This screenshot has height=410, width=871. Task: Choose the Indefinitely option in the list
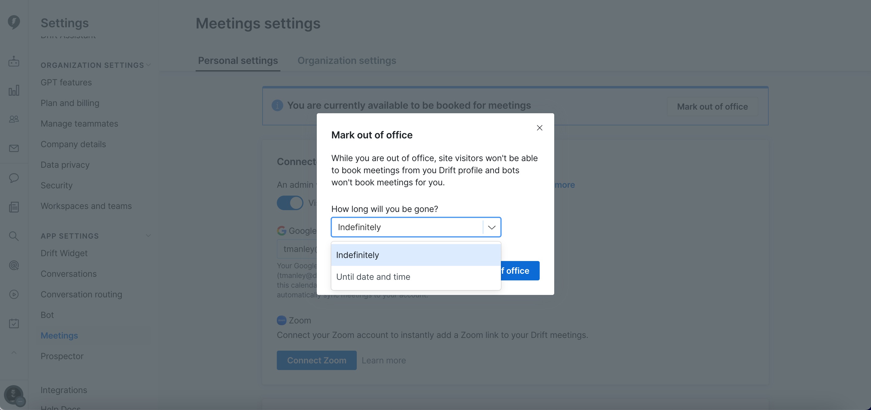coord(416,255)
